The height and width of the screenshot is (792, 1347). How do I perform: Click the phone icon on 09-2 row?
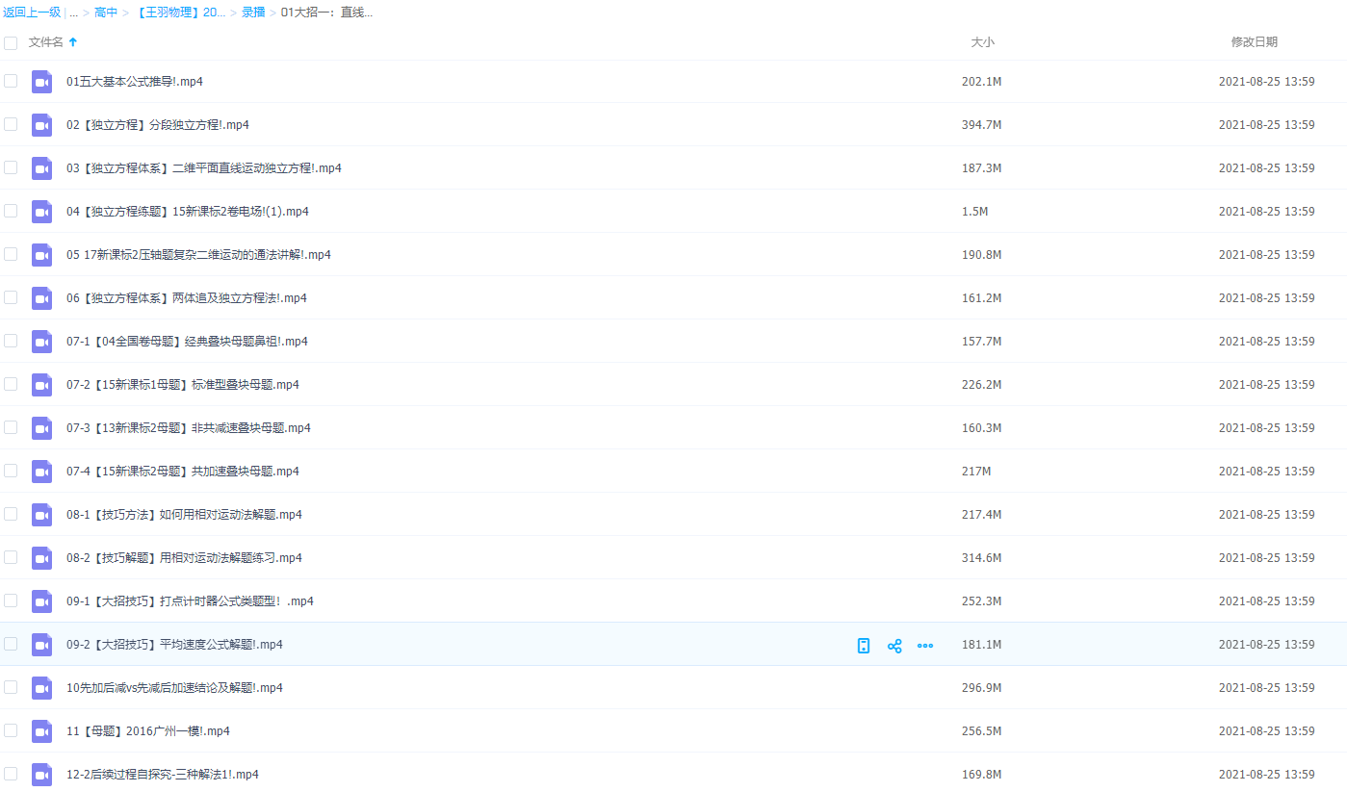pyautogui.click(x=864, y=646)
